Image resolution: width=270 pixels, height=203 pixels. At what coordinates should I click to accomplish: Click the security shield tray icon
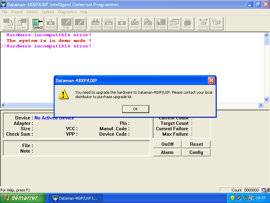[x=233, y=198]
